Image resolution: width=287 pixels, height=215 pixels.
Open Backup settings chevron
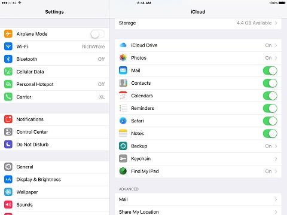[x=276, y=146]
